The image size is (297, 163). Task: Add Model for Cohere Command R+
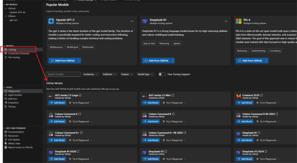coord(57,140)
